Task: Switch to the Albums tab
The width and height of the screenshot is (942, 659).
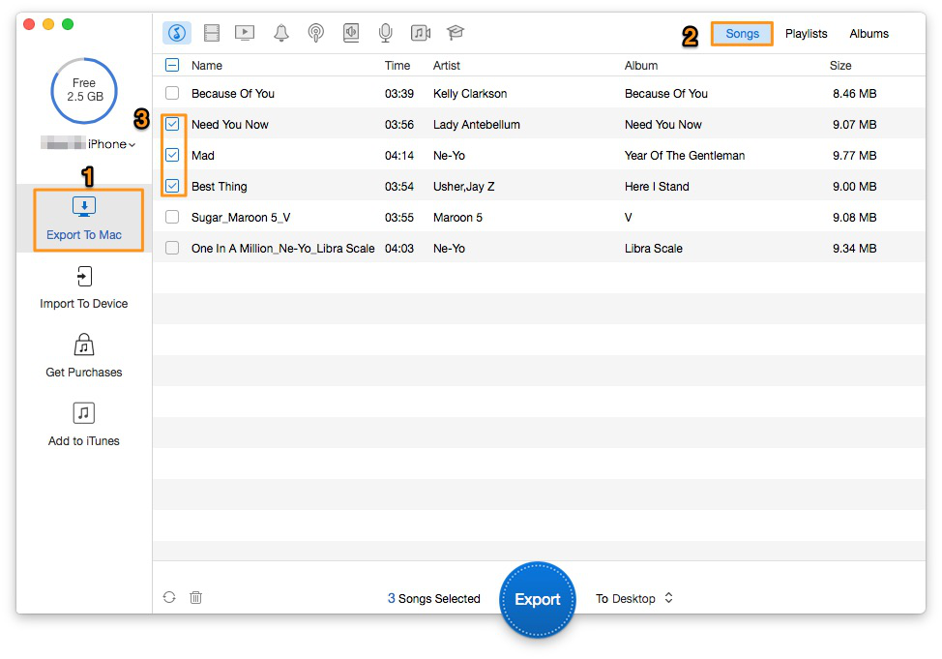Action: coord(868,34)
